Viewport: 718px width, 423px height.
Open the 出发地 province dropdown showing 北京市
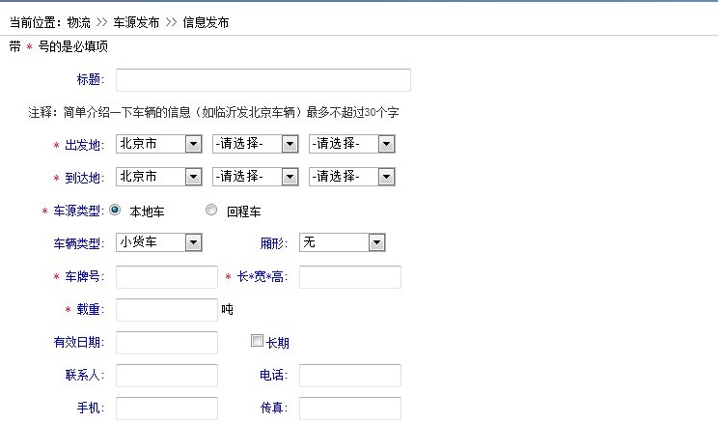159,144
